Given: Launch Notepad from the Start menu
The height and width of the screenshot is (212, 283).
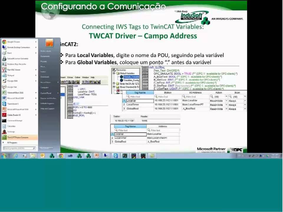Looking at the screenshot, I should click(x=19, y=75).
